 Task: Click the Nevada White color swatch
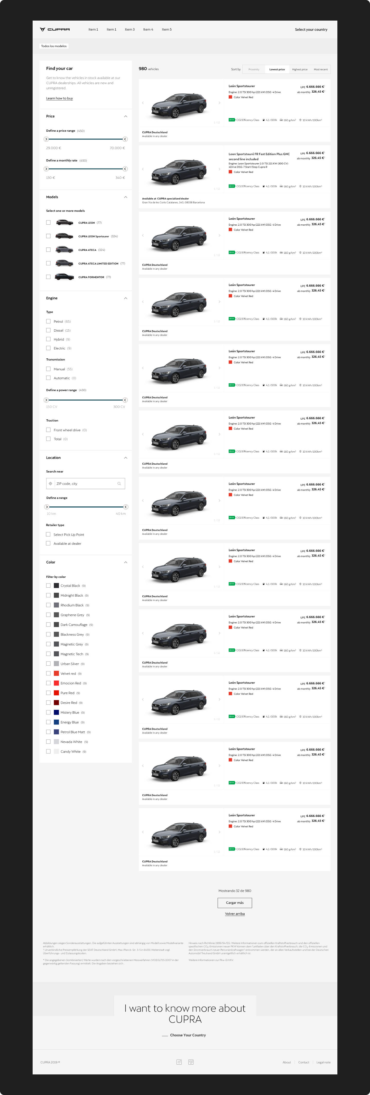point(57,742)
